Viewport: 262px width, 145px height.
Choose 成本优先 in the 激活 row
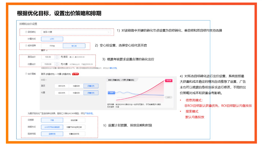(x=62, y=86)
